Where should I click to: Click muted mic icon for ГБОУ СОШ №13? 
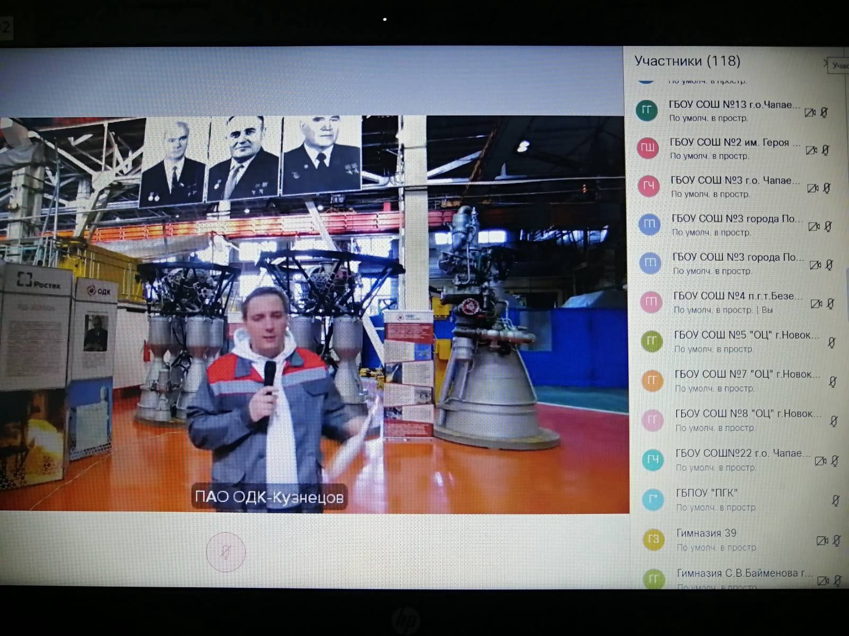(x=824, y=112)
